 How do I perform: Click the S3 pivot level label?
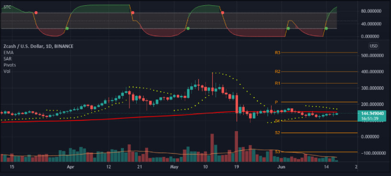click(x=277, y=152)
